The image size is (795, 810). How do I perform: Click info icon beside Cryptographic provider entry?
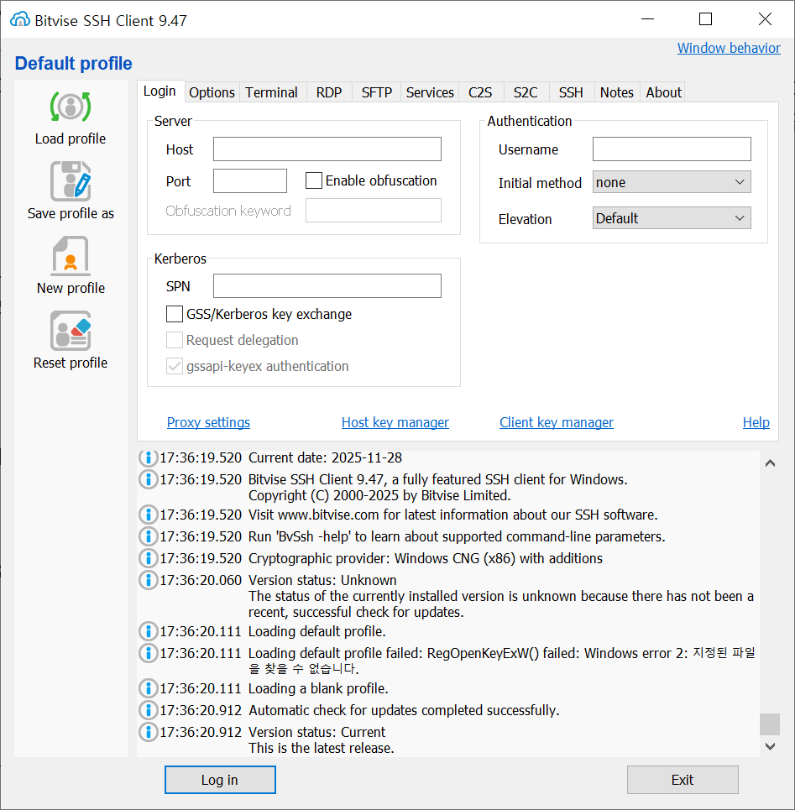coord(148,558)
